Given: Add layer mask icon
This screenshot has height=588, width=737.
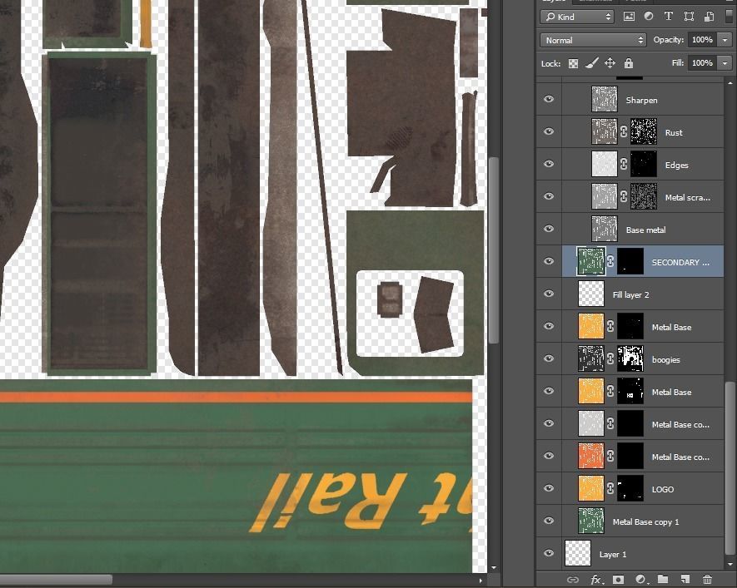Looking at the screenshot, I should point(618,580).
